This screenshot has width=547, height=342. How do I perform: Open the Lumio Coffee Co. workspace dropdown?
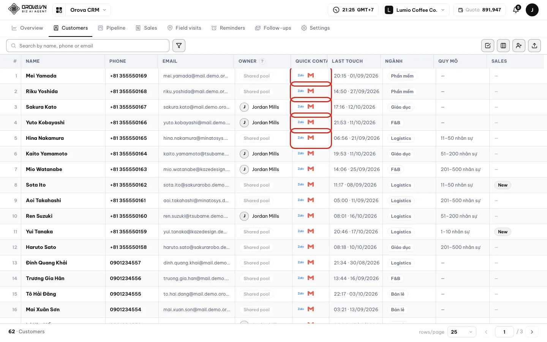(x=416, y=10)
